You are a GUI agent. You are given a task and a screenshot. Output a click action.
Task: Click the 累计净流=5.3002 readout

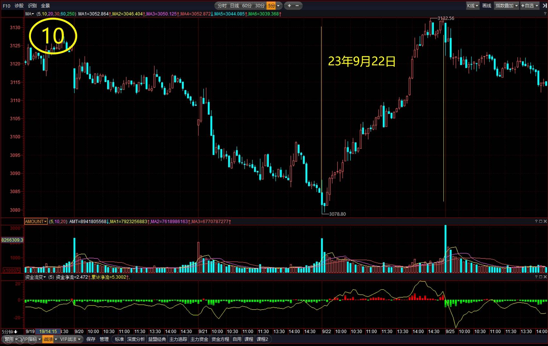(110, 277)
